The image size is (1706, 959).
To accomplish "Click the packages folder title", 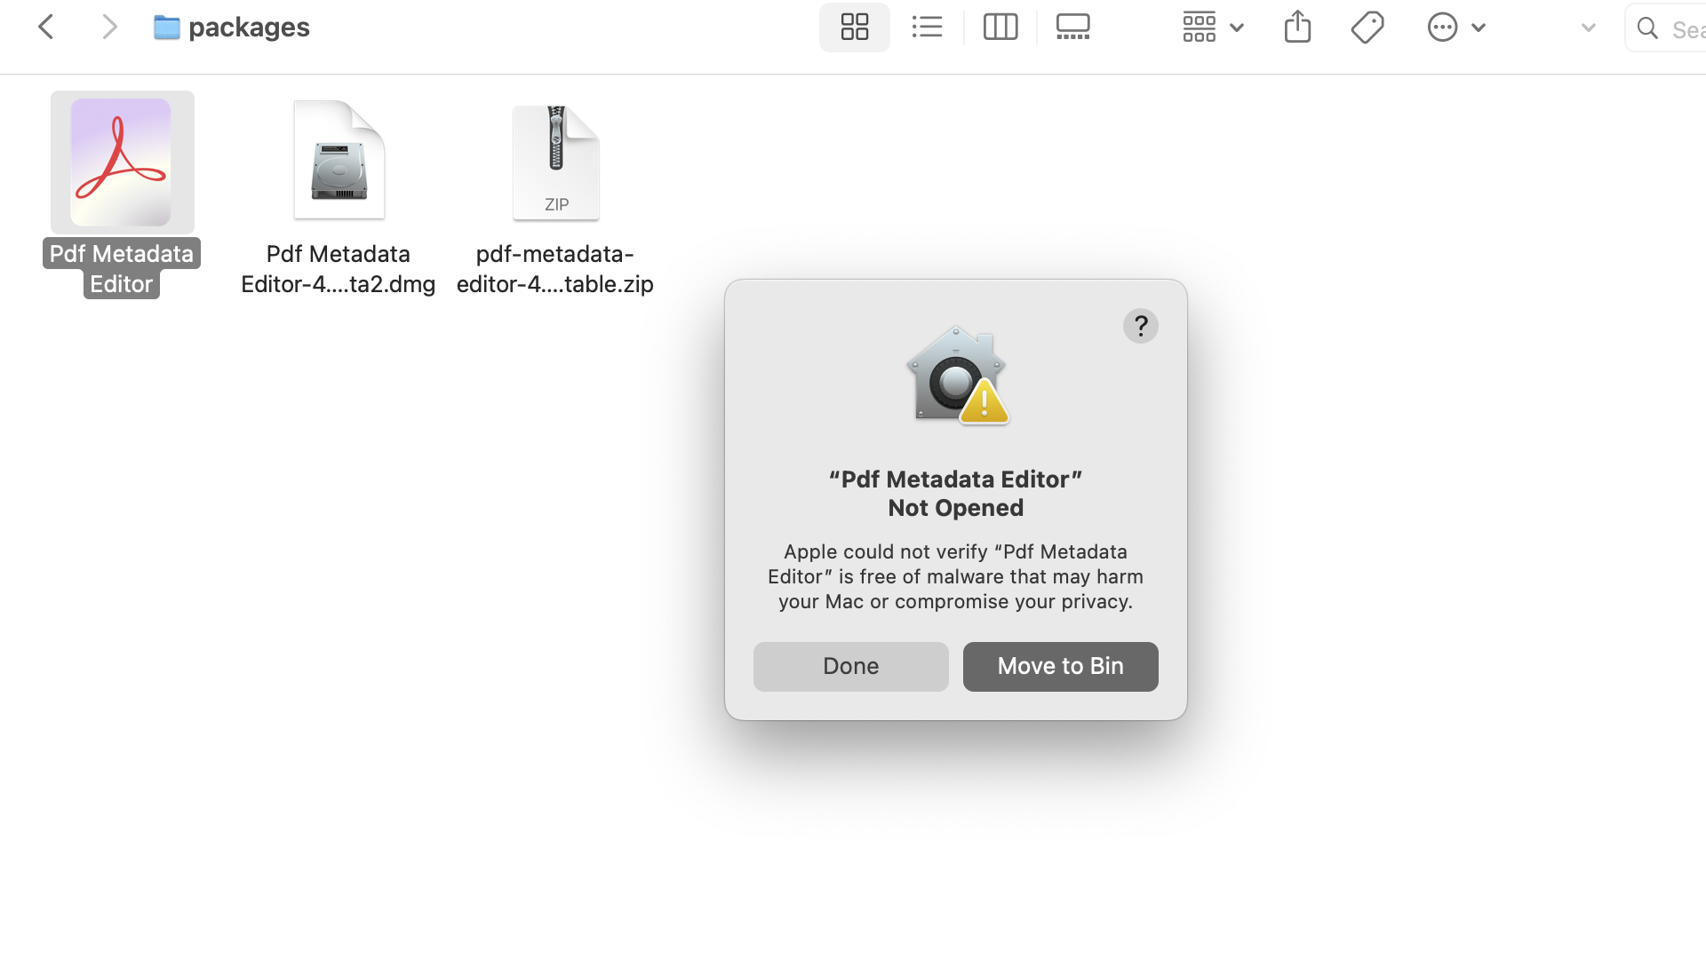I will 249,28.
